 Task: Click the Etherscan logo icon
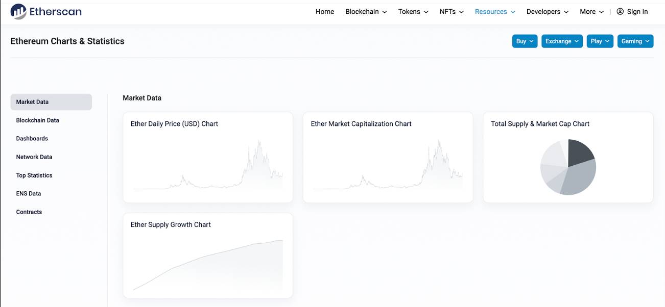coord(18,11)
